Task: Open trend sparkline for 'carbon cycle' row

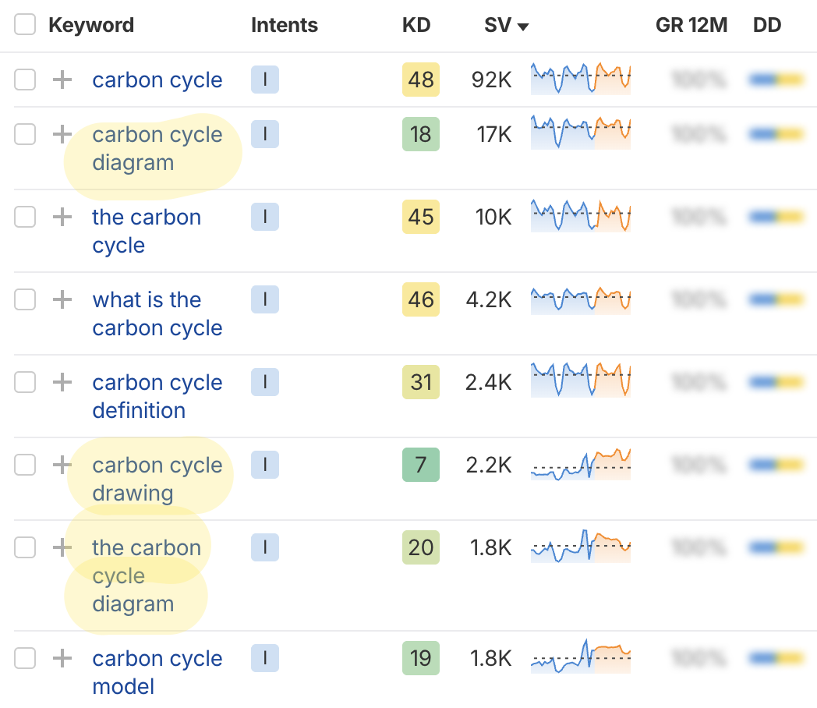Action: (x=581, y=78)
